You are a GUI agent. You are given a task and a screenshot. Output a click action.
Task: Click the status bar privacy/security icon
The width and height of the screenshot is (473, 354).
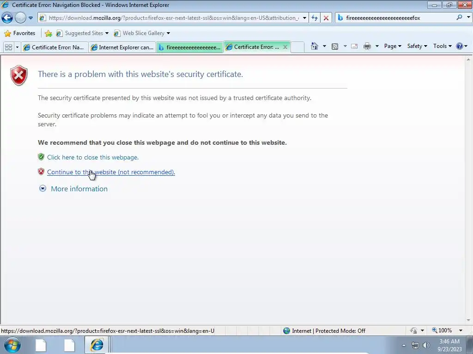click(413, 330)
